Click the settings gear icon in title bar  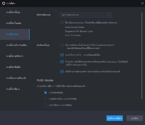tap(3, 3)
